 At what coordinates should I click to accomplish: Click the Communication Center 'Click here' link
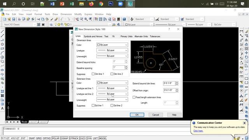[x=198, y=131]
